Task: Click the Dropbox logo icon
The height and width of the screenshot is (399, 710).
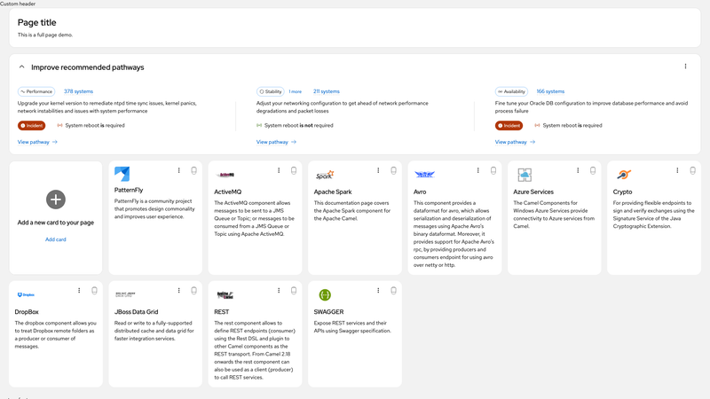Action: click(26, 294)
